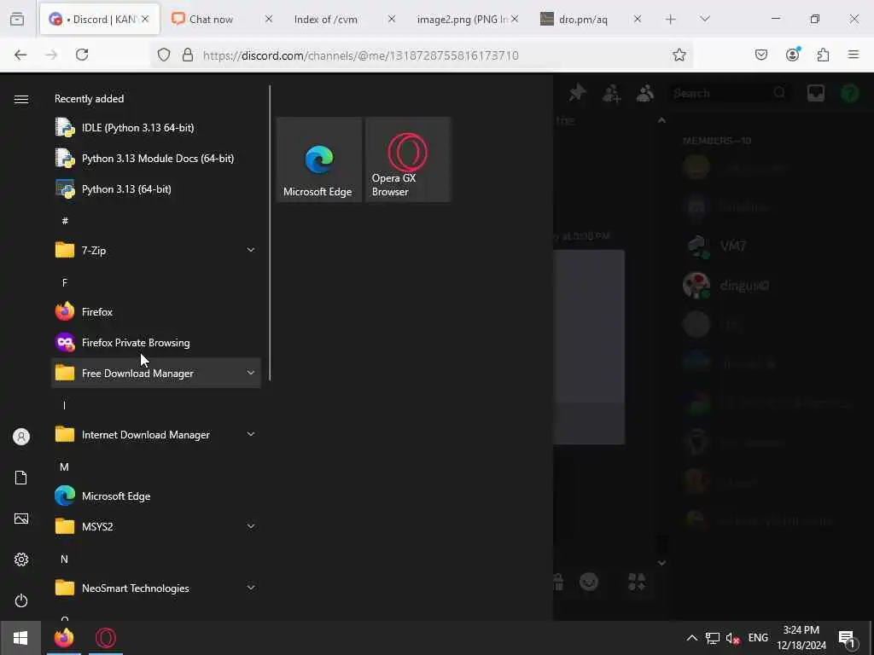Image resolution: width=874 pixels, height=655 pixels.
Task: Select the Free Download Manager folder
Action: (155, 374)
